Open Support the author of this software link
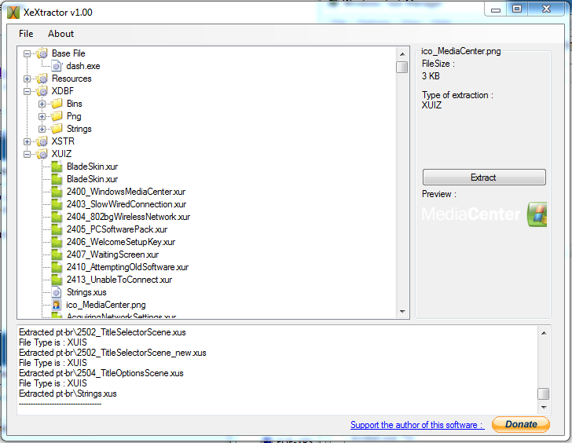 [416, 425]
